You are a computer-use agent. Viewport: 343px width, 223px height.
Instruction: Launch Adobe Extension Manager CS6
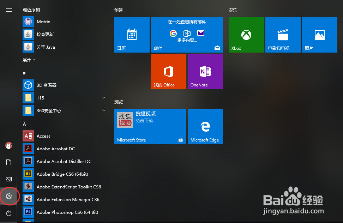tap(64, 199)
